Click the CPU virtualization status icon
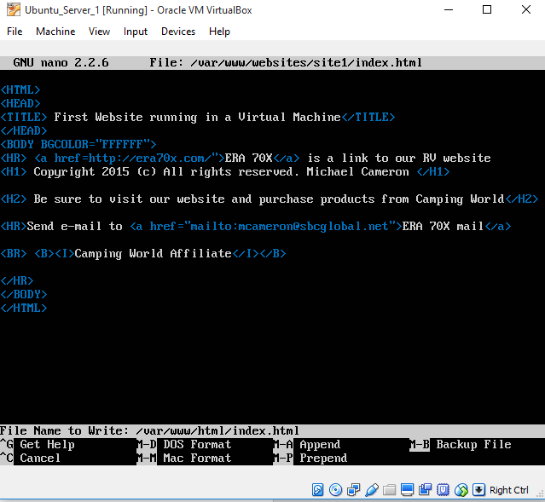The image size is (545, 502). click(x=444, y=490)
